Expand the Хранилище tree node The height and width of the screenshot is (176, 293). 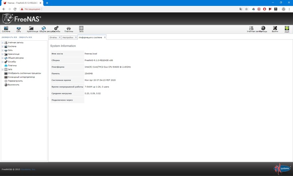(2, 54)
